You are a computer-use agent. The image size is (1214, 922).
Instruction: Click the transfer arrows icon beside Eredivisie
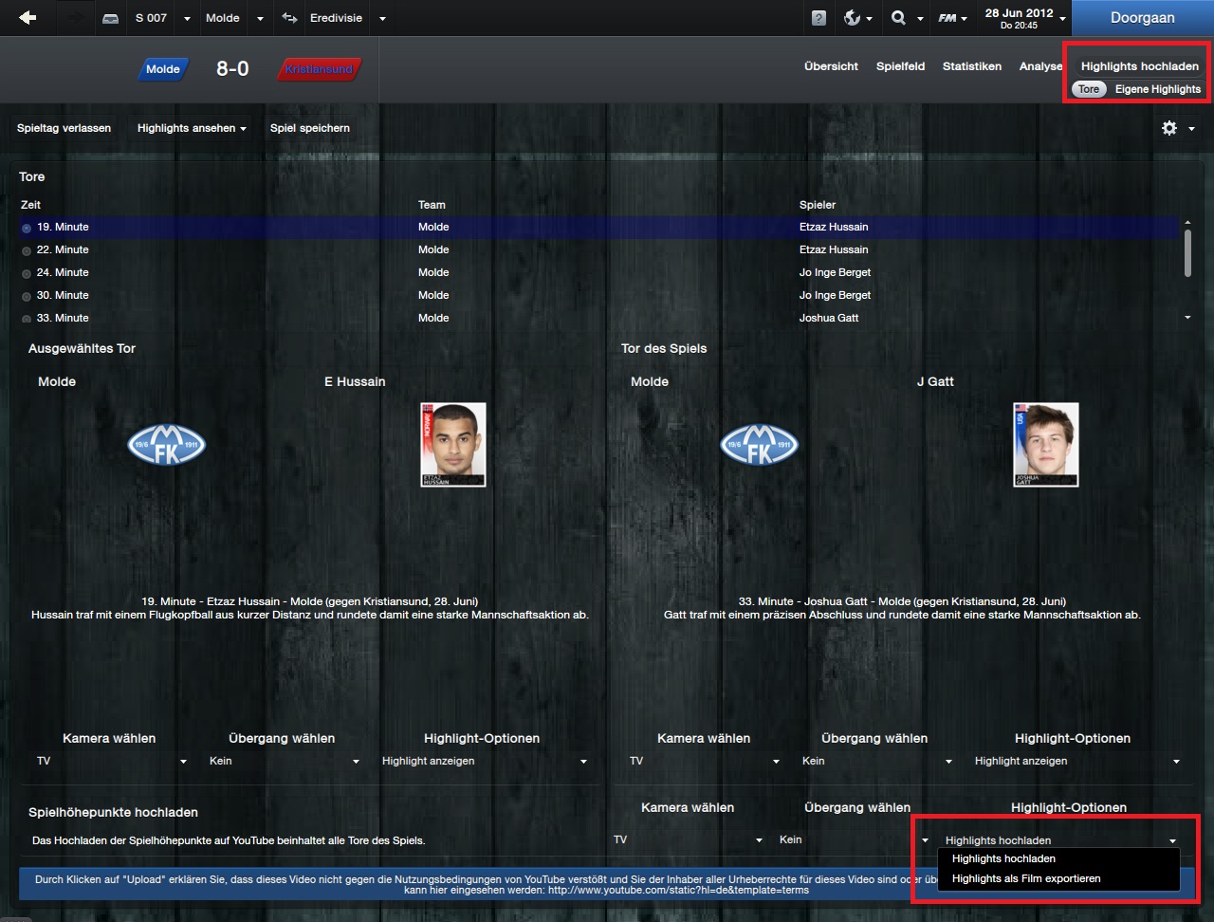coord(290,18)
